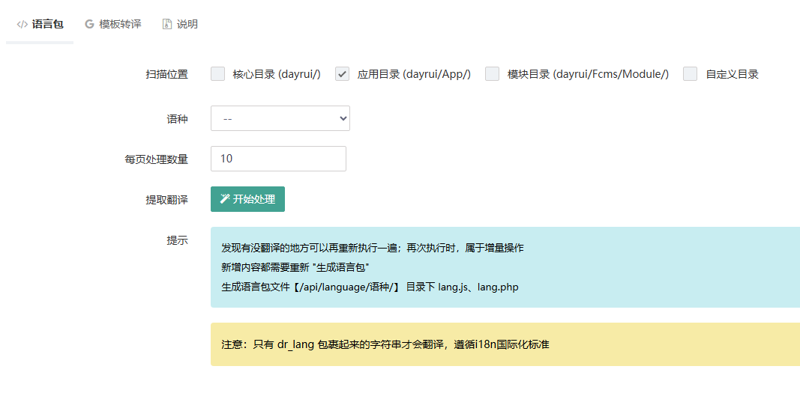Open the 语言包 tab
Screen dimensions: 800x393
pos(40,24)
